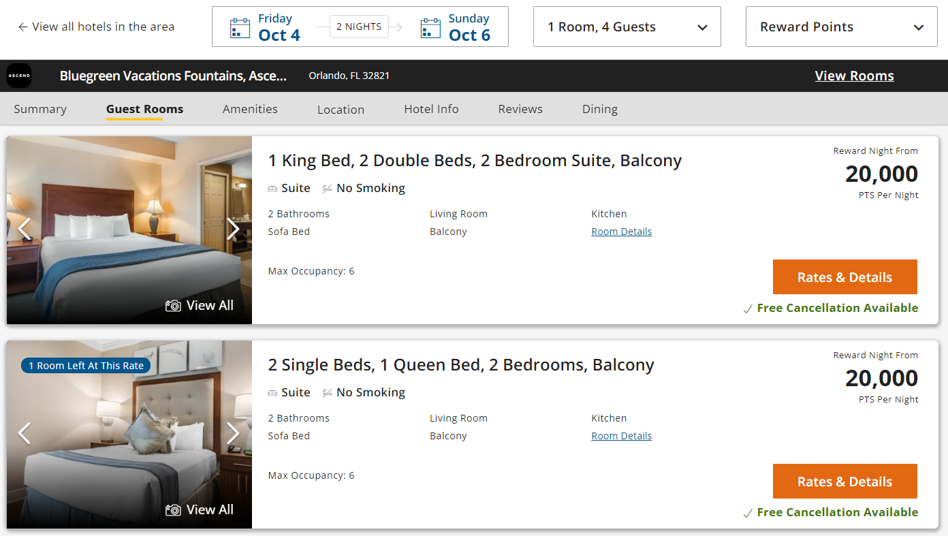Click the camera View All icon on first room
Image resolution: width=948 pixels, height=536 pixels.
[174, 305]
